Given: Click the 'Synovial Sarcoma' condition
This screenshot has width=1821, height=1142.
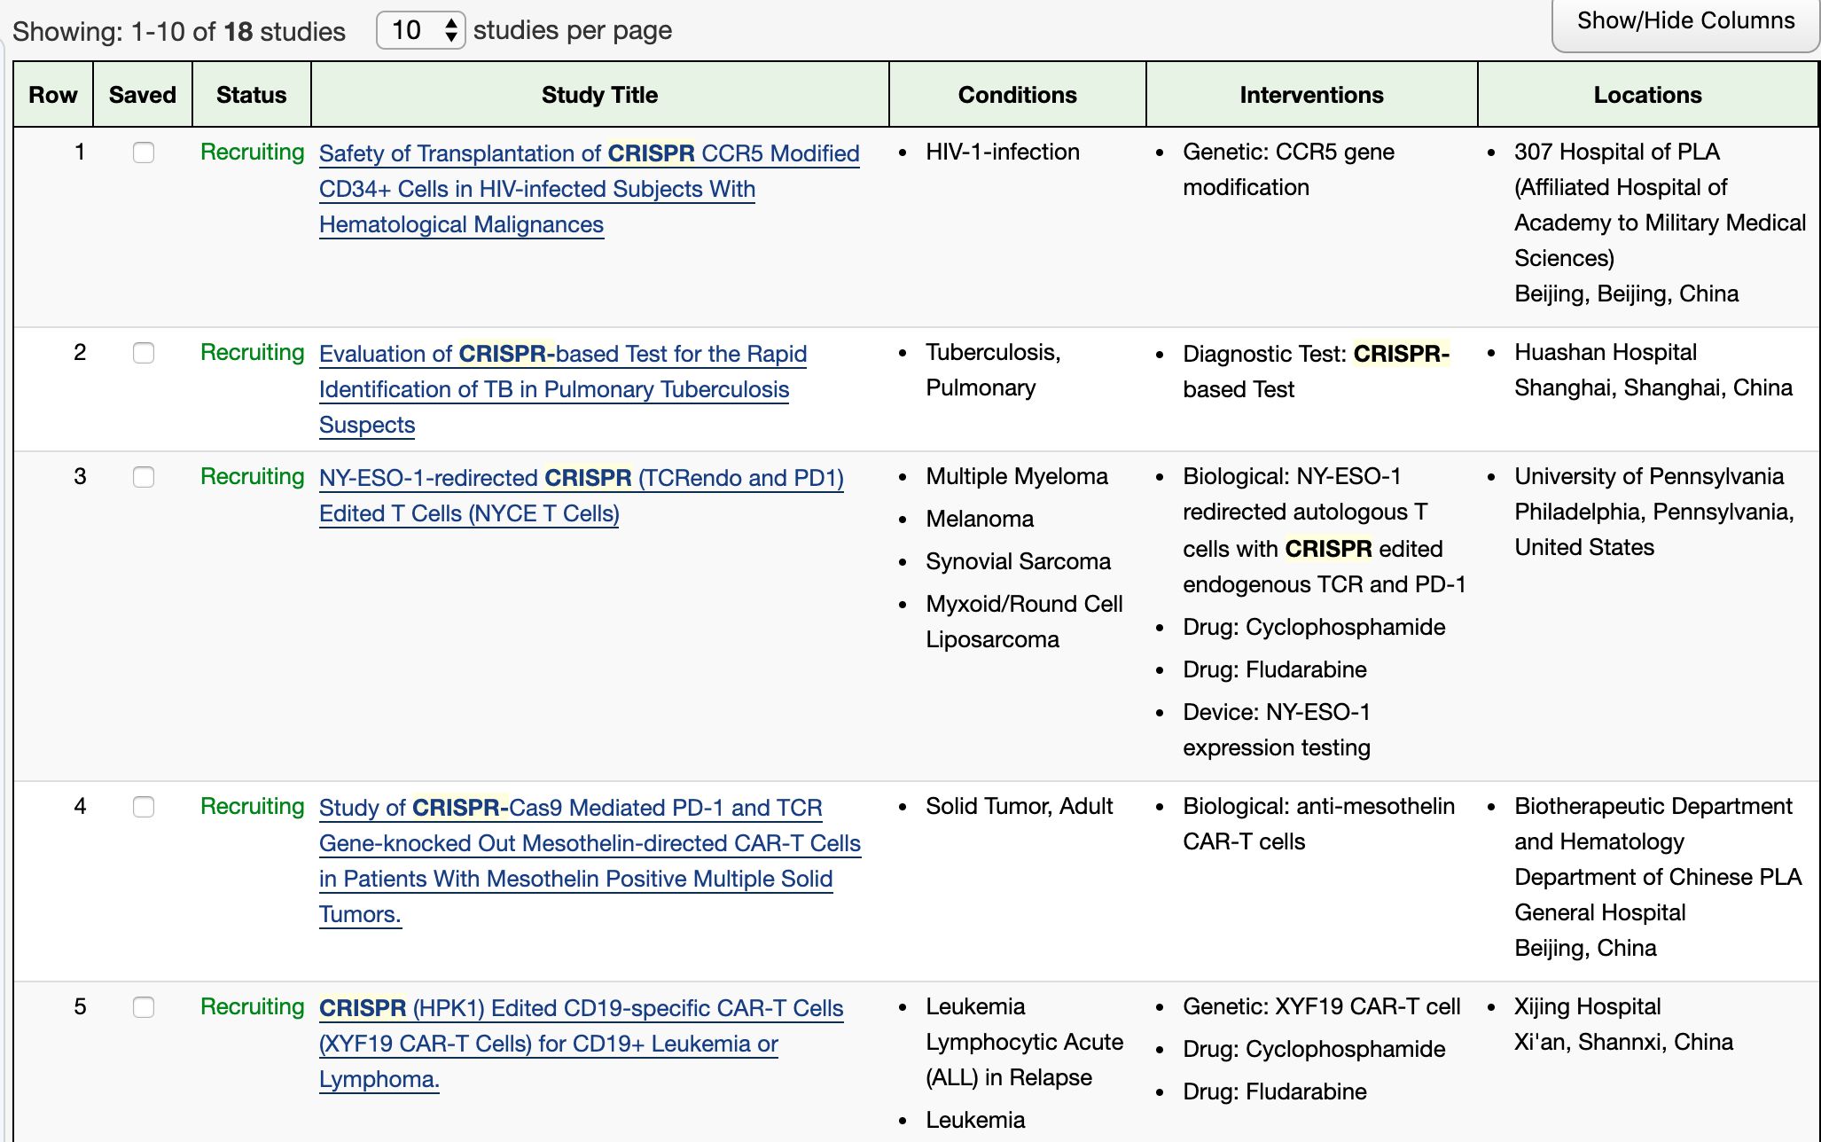Looking at the screenshot, I should pyautogui.click(x=1018, y=561).
